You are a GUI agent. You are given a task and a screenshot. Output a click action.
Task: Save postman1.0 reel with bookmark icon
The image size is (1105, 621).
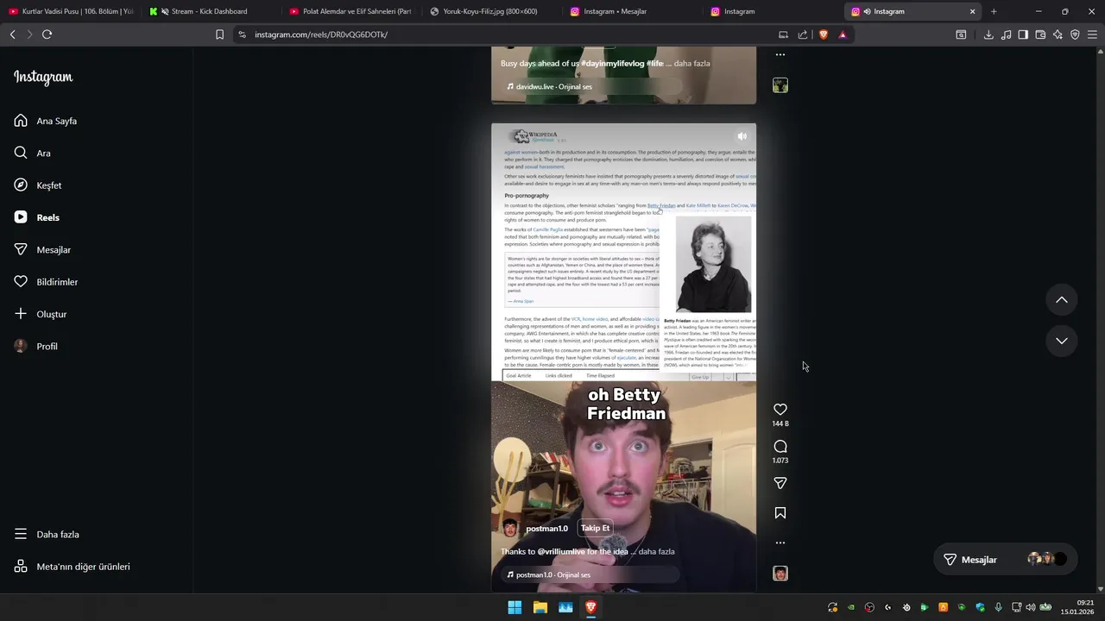[x=780, y=513]
